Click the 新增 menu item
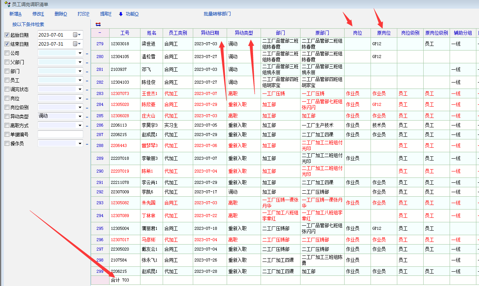The image size is (479, 286). [x=15, y=14]
